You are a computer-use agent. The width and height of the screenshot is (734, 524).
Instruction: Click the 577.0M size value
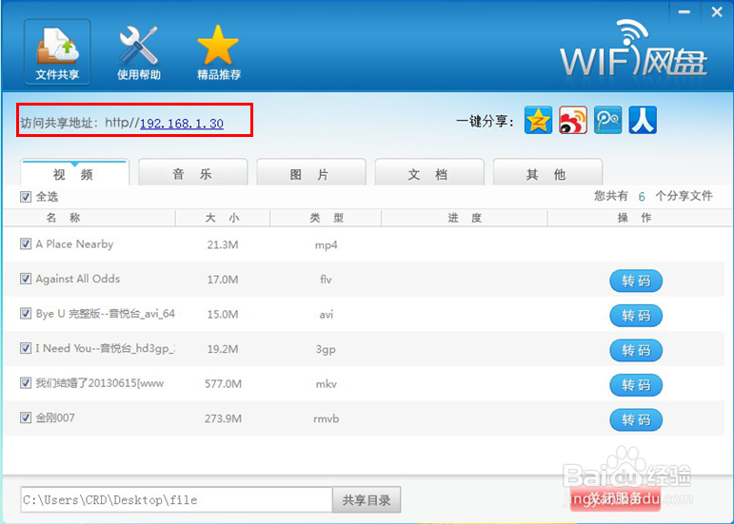click(x=223, y=384)
